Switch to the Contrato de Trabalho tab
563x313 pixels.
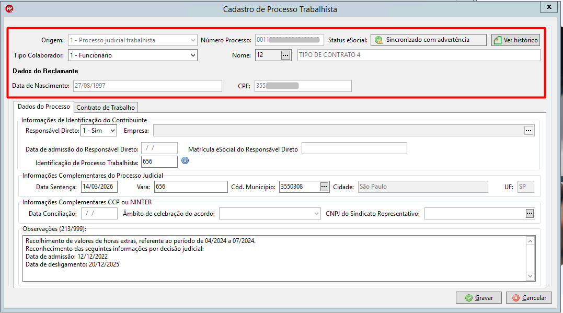coord(106,107)
